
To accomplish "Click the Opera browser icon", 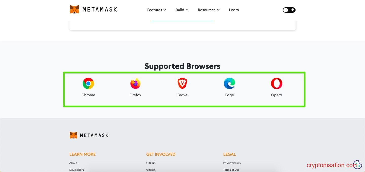I will click(277, 84).
